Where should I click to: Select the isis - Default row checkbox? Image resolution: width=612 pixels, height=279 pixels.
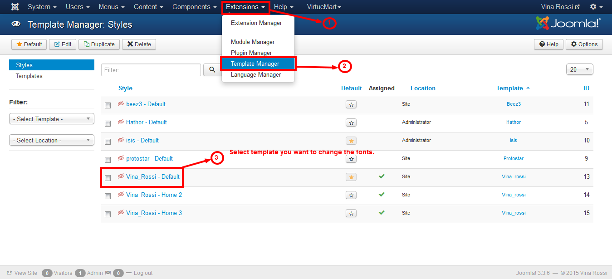108,142
